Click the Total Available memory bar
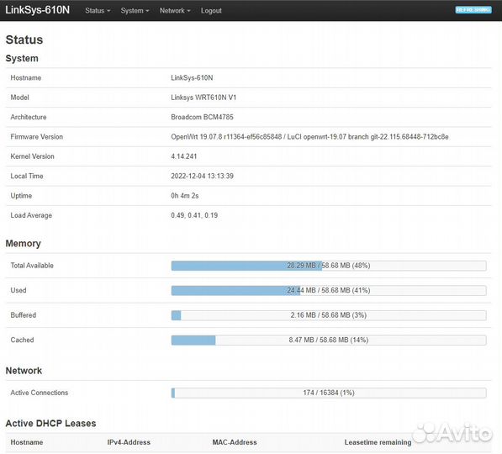502x454 pixels. coord(329,266)
